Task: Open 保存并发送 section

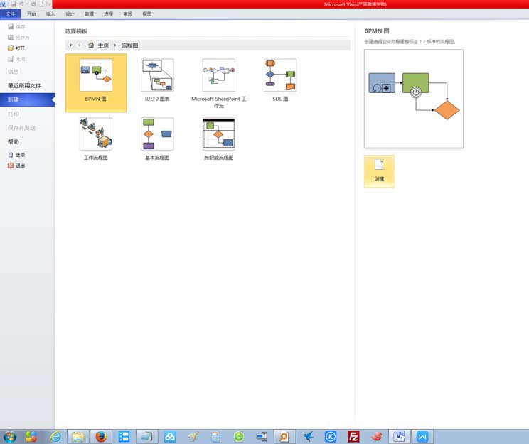Action: pos(21,128)
